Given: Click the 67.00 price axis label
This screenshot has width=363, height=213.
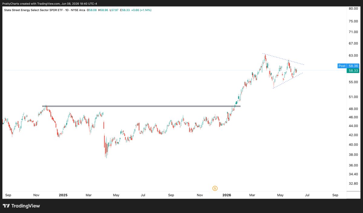Looking at the screenshot, I should coord(353,44).
